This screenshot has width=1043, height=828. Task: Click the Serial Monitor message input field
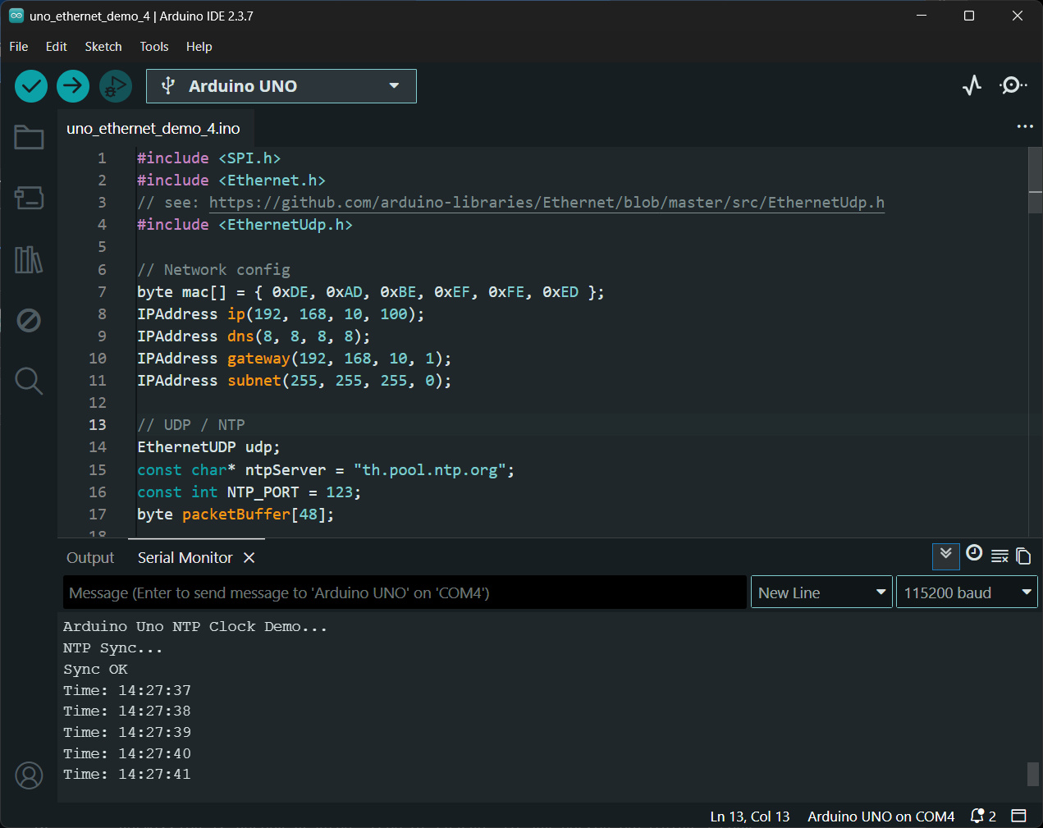(405, 592)
